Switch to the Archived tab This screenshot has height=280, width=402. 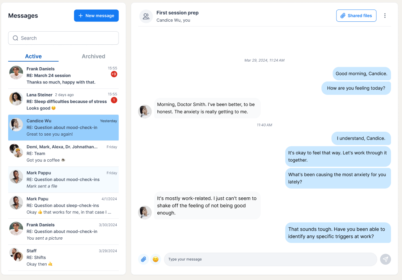93,57
